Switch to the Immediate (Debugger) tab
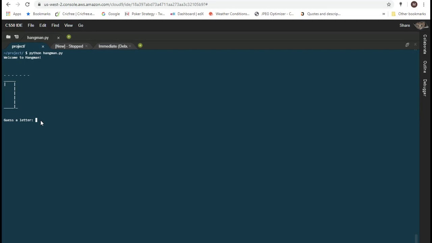 [113, 46]
